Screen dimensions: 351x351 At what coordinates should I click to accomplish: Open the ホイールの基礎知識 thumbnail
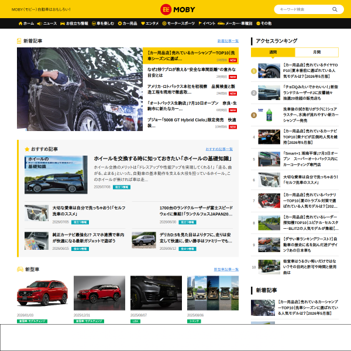pyautogui.click(x=56, y=175)
